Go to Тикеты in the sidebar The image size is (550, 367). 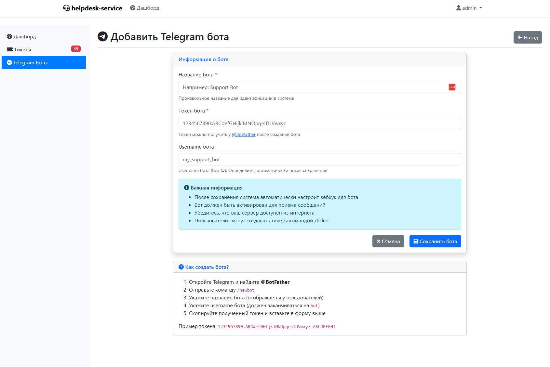pos(23,50)
